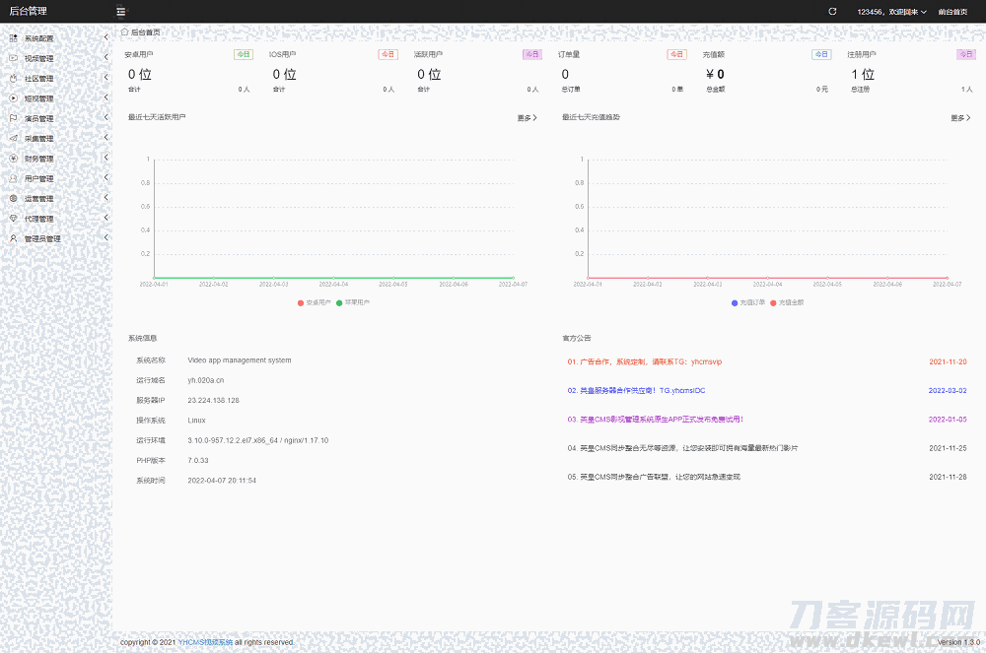Image resolution: width=986 pixels, height=653 pixels.
Task: Open the 采集管理 menu item
Action: tap(39, 139)
